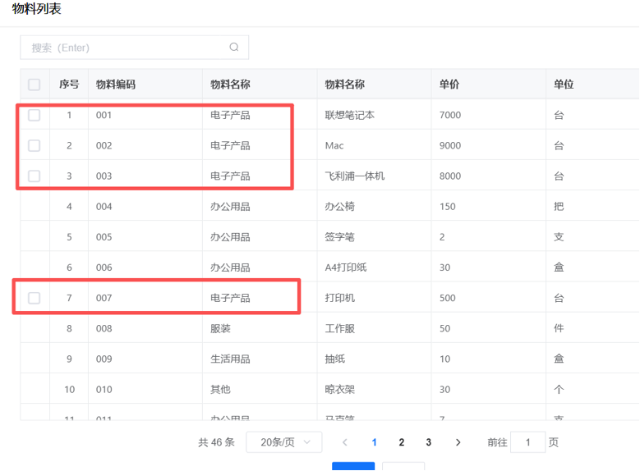The height and width of the screenshot is (471, 640).
Task: Click the 前往 page number input
Action: click(x=527, y=442)
